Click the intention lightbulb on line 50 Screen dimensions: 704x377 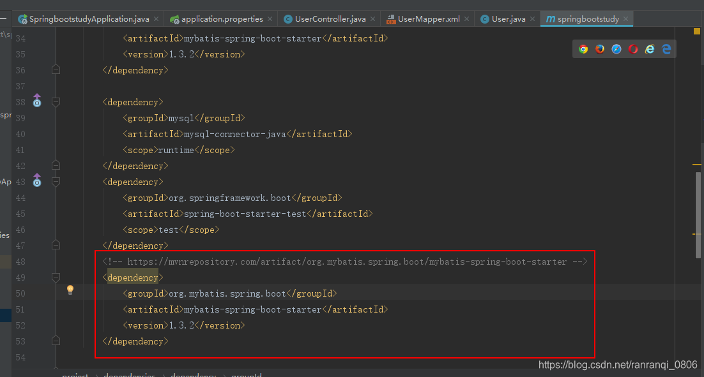70,290
